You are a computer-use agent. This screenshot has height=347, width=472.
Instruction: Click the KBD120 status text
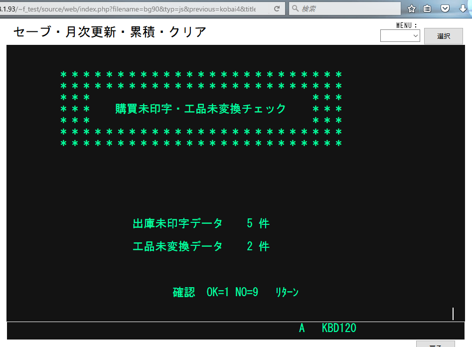[x=339, y=328]
